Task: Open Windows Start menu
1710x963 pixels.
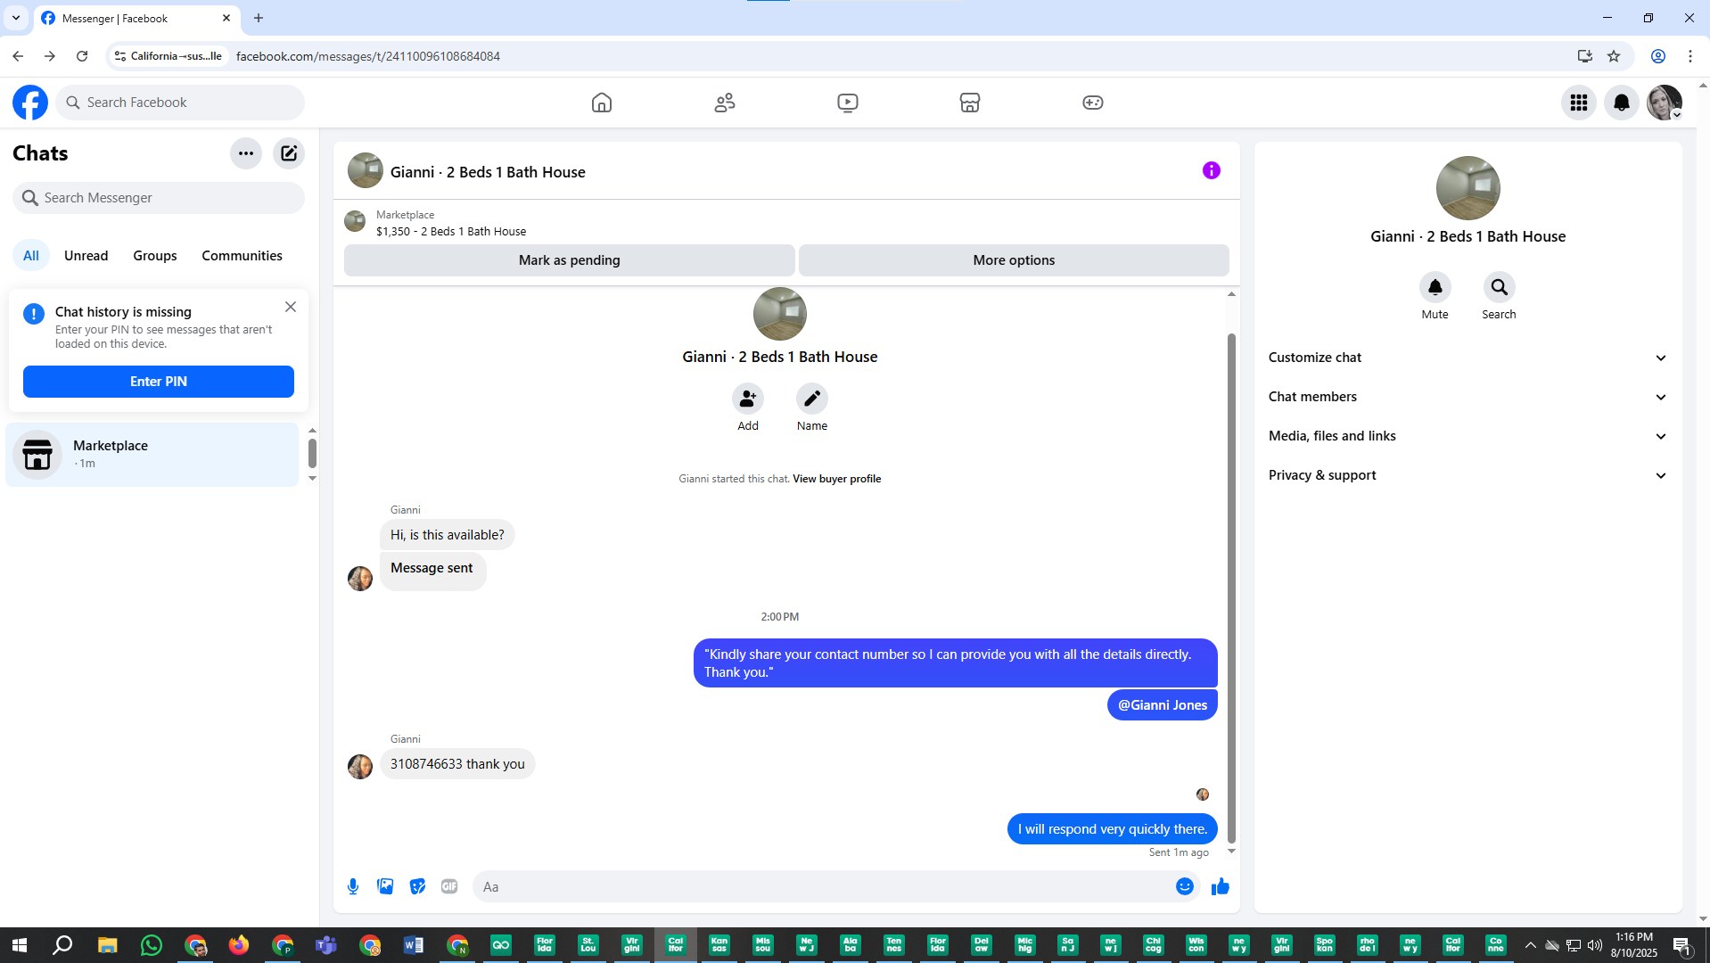Action: pyautogui.click(x=20, y=945)
